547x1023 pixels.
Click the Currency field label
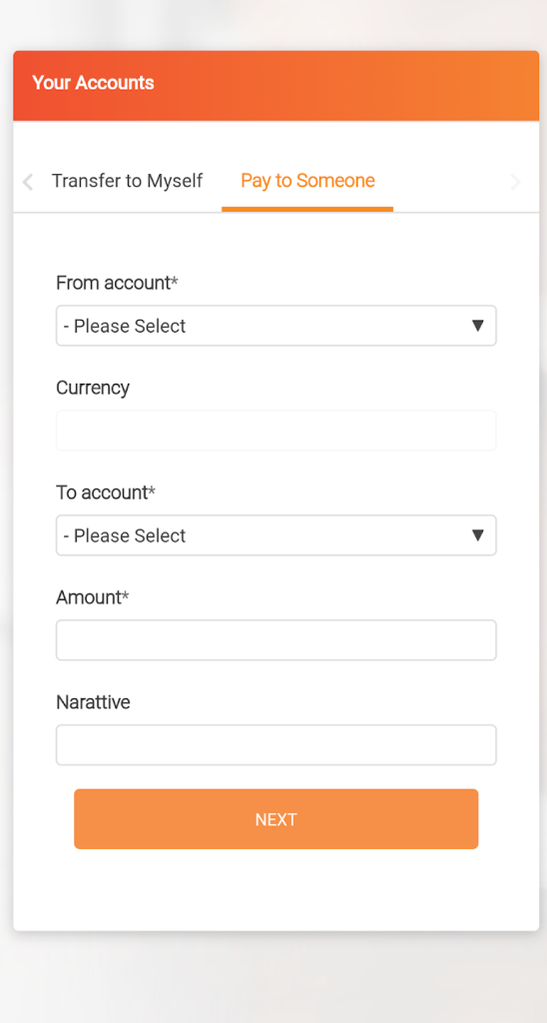(x=93, y=388)
